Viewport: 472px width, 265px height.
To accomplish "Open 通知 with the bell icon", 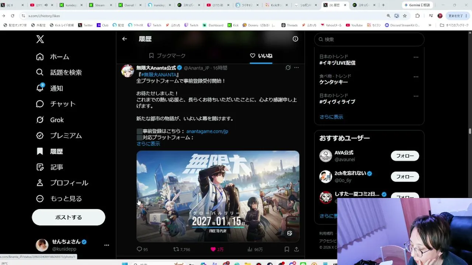I will pyautogui.click(x=49, y=88).
